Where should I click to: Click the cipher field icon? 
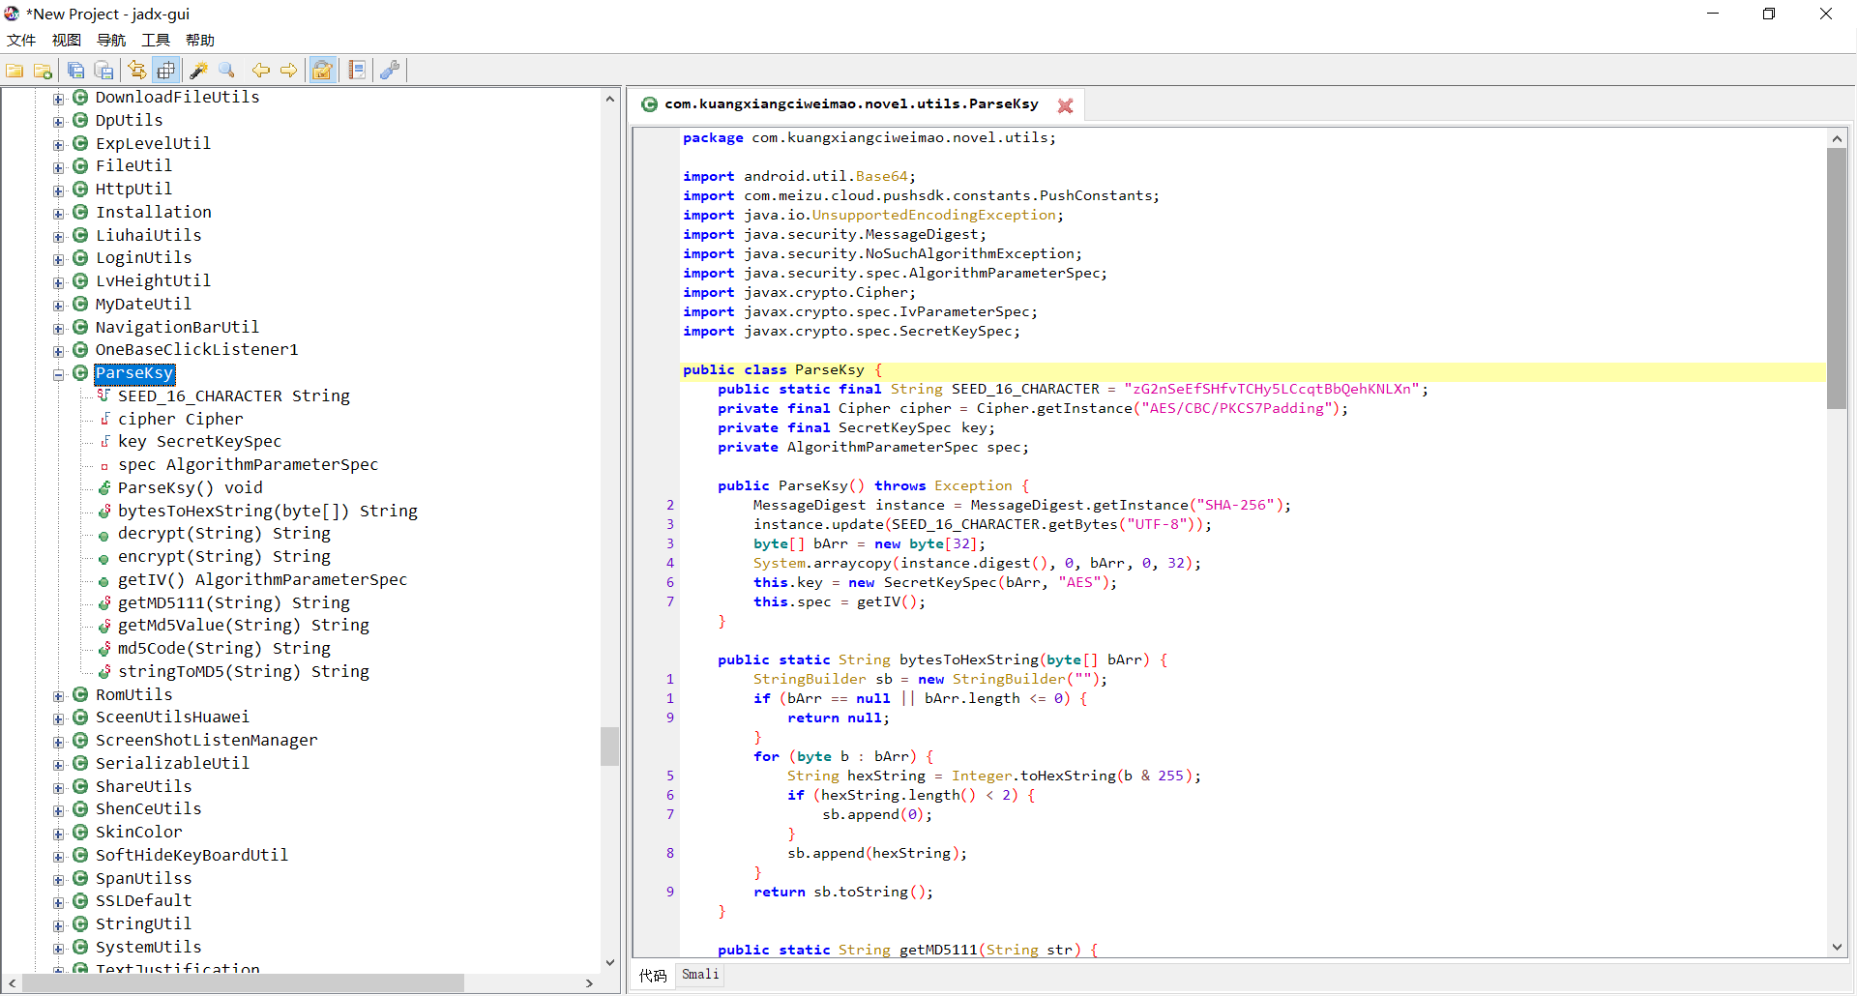click(104, 419)
